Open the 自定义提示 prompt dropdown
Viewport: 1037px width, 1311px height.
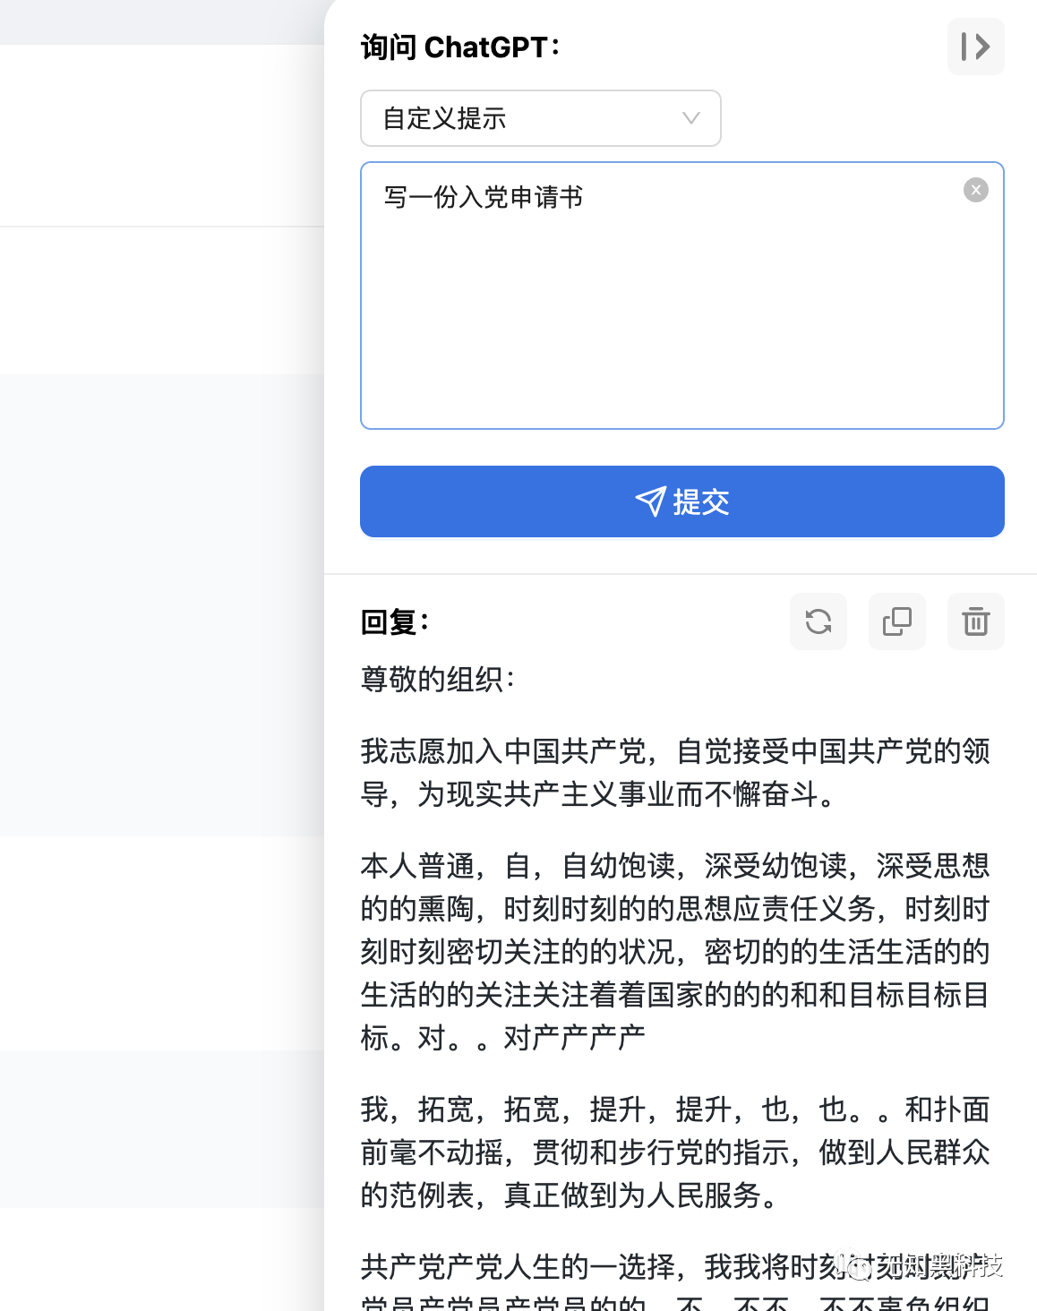[x=540, y=118]
